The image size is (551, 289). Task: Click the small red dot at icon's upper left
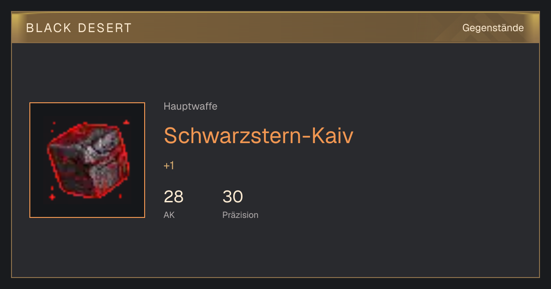54,123
